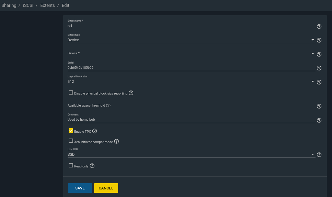This screenshot has width=332, height=197.
Task: Enable Xen initiator compat mode checkbox
Action: tap(71, 141)
